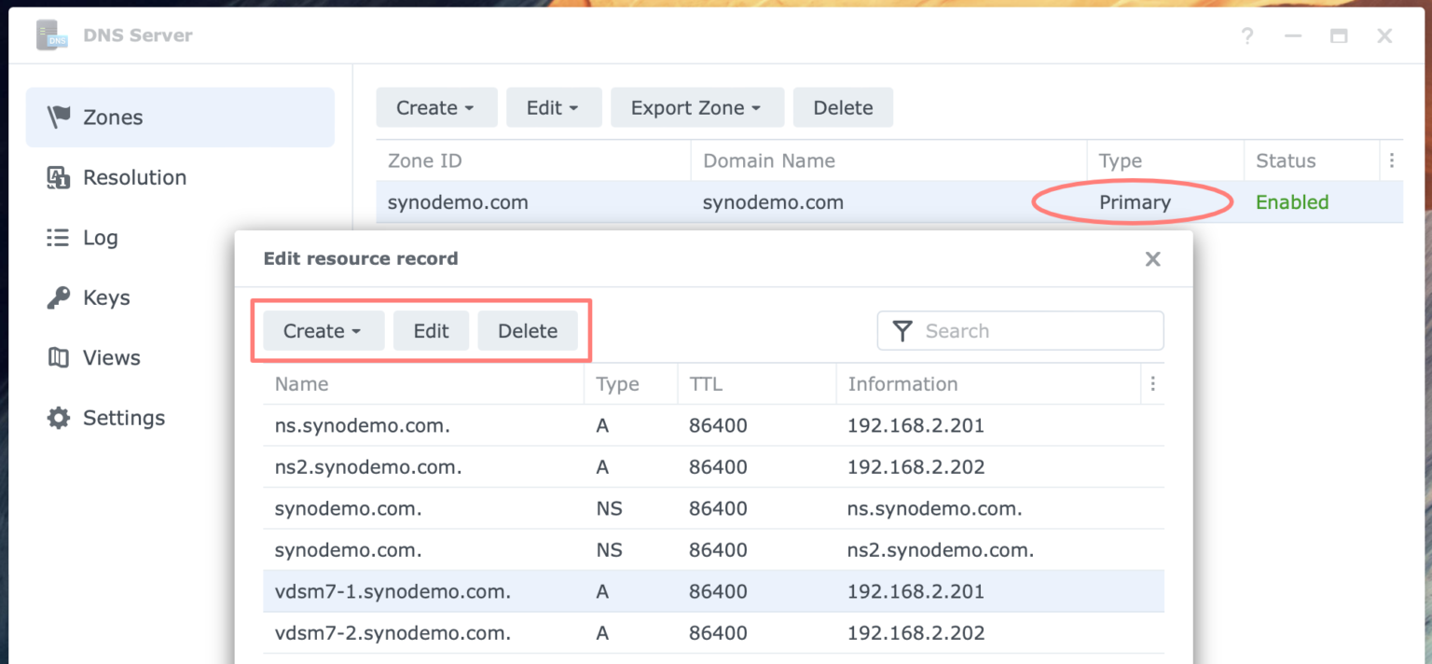This screenshot has height=664, width=1432.
Task: Click IP 192.168.2.201 of ns.synodemo.com.
Action: (916, 425)
